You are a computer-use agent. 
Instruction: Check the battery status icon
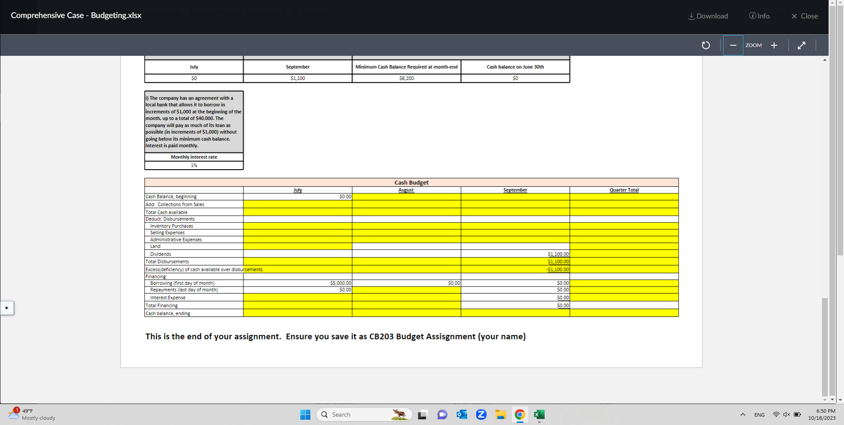click(x=797, y=414)
